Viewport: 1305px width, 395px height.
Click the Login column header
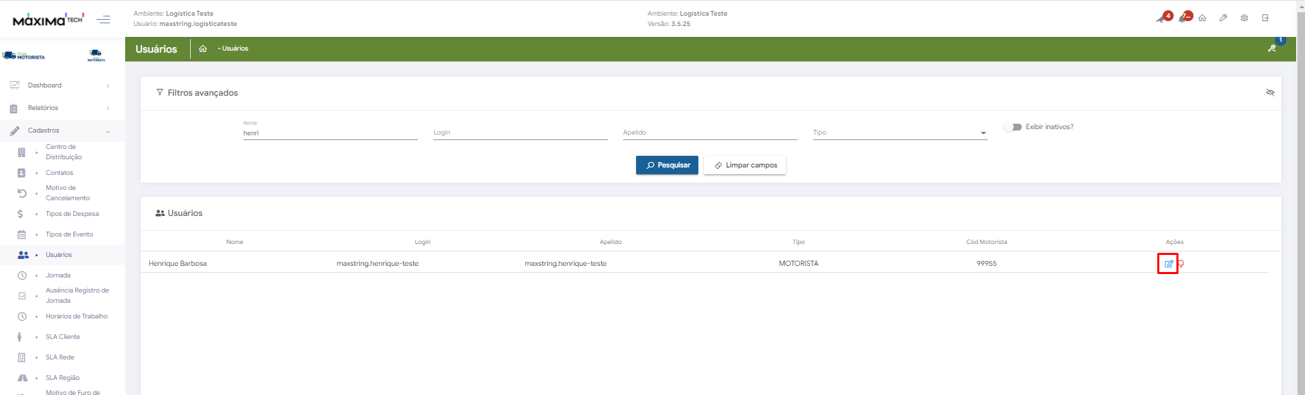423,242
